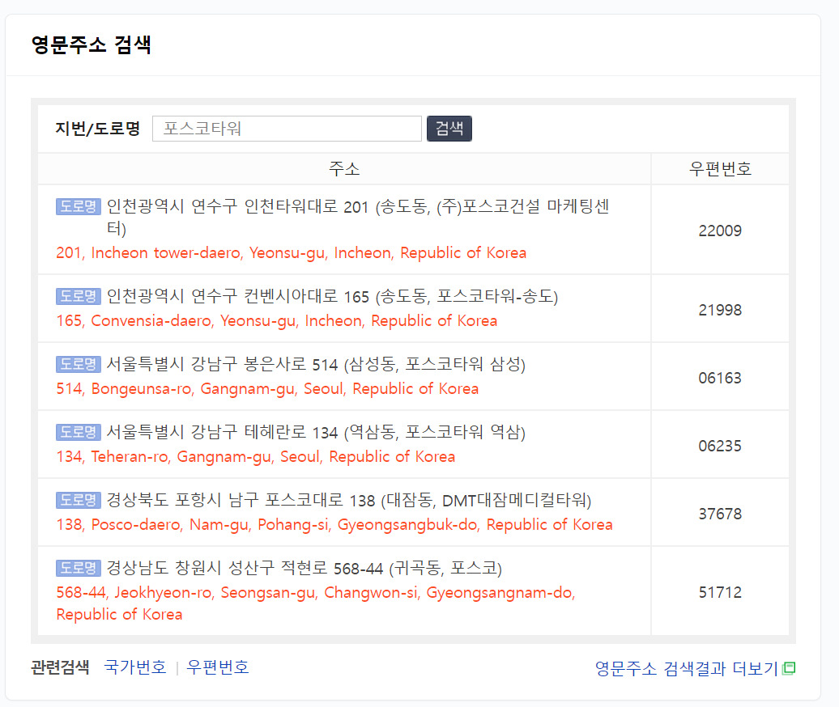Click postal code 21998

coord(720,310)
